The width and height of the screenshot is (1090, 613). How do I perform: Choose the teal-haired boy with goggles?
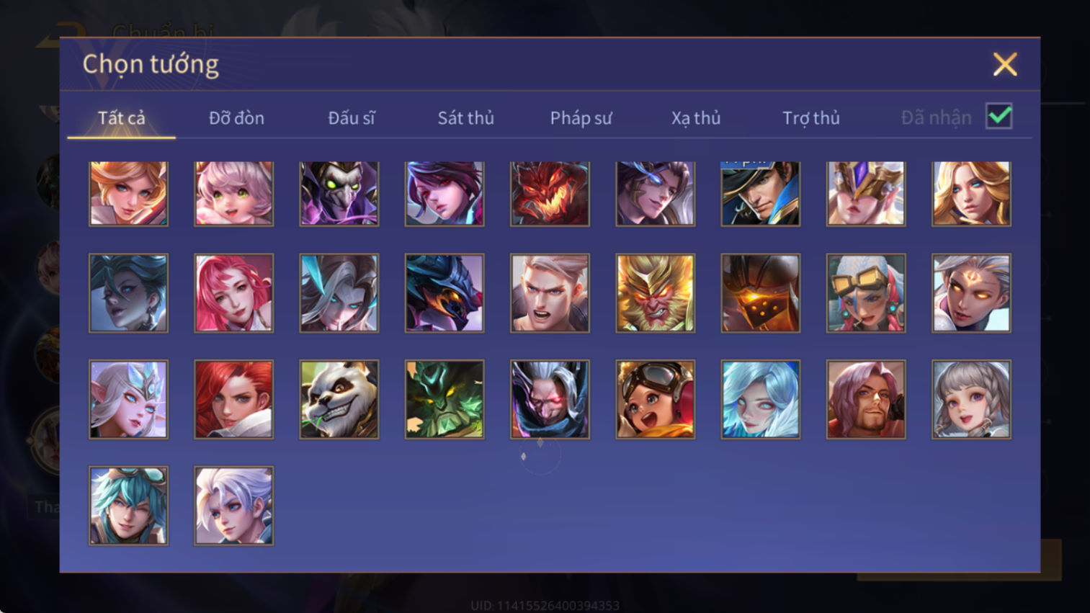point(129,506)
